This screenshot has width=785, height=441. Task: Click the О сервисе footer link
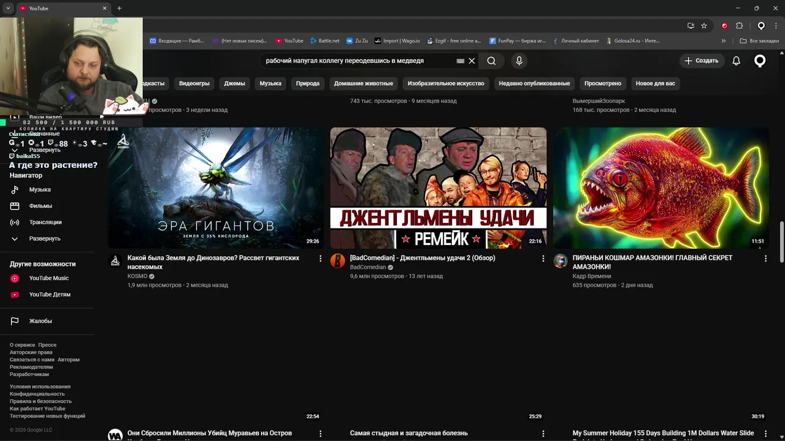(x=23, y=345)
